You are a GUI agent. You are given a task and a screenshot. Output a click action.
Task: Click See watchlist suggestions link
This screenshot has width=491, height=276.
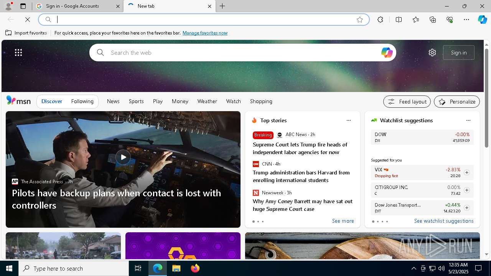(x=444, y=221)
